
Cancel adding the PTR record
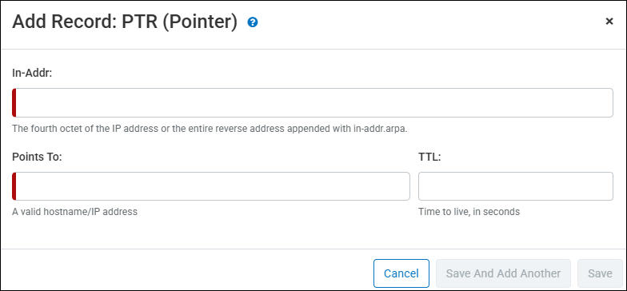pos(401,273)
